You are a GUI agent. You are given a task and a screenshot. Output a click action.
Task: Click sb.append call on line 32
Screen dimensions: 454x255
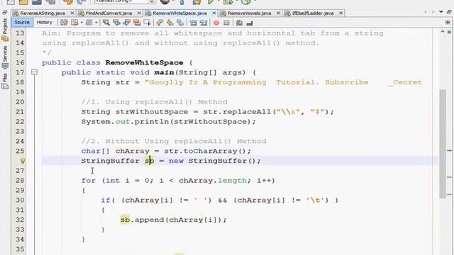coord(173,220)
